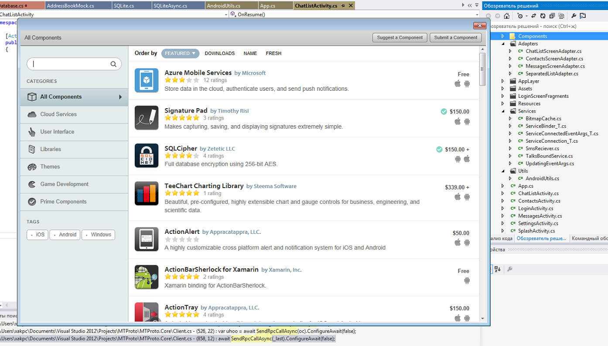
Task: Filter by the Android tag
Action: click(x=65, y=235)
